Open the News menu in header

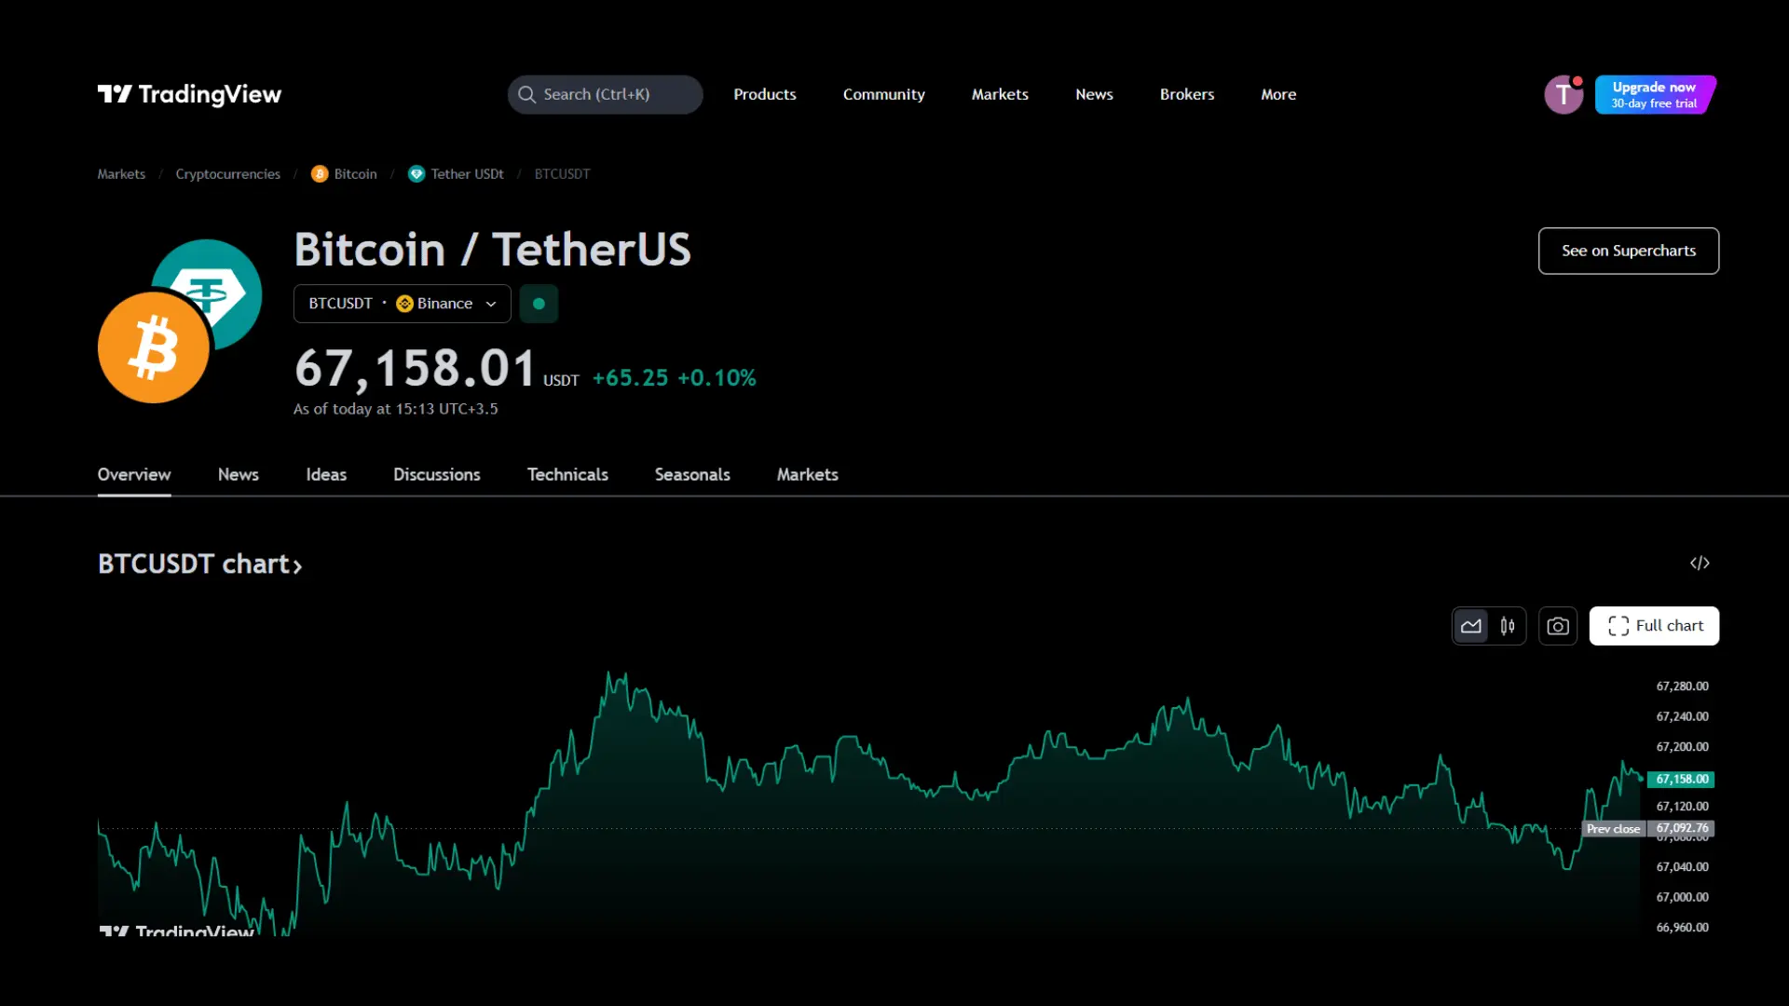[1094, 94]
